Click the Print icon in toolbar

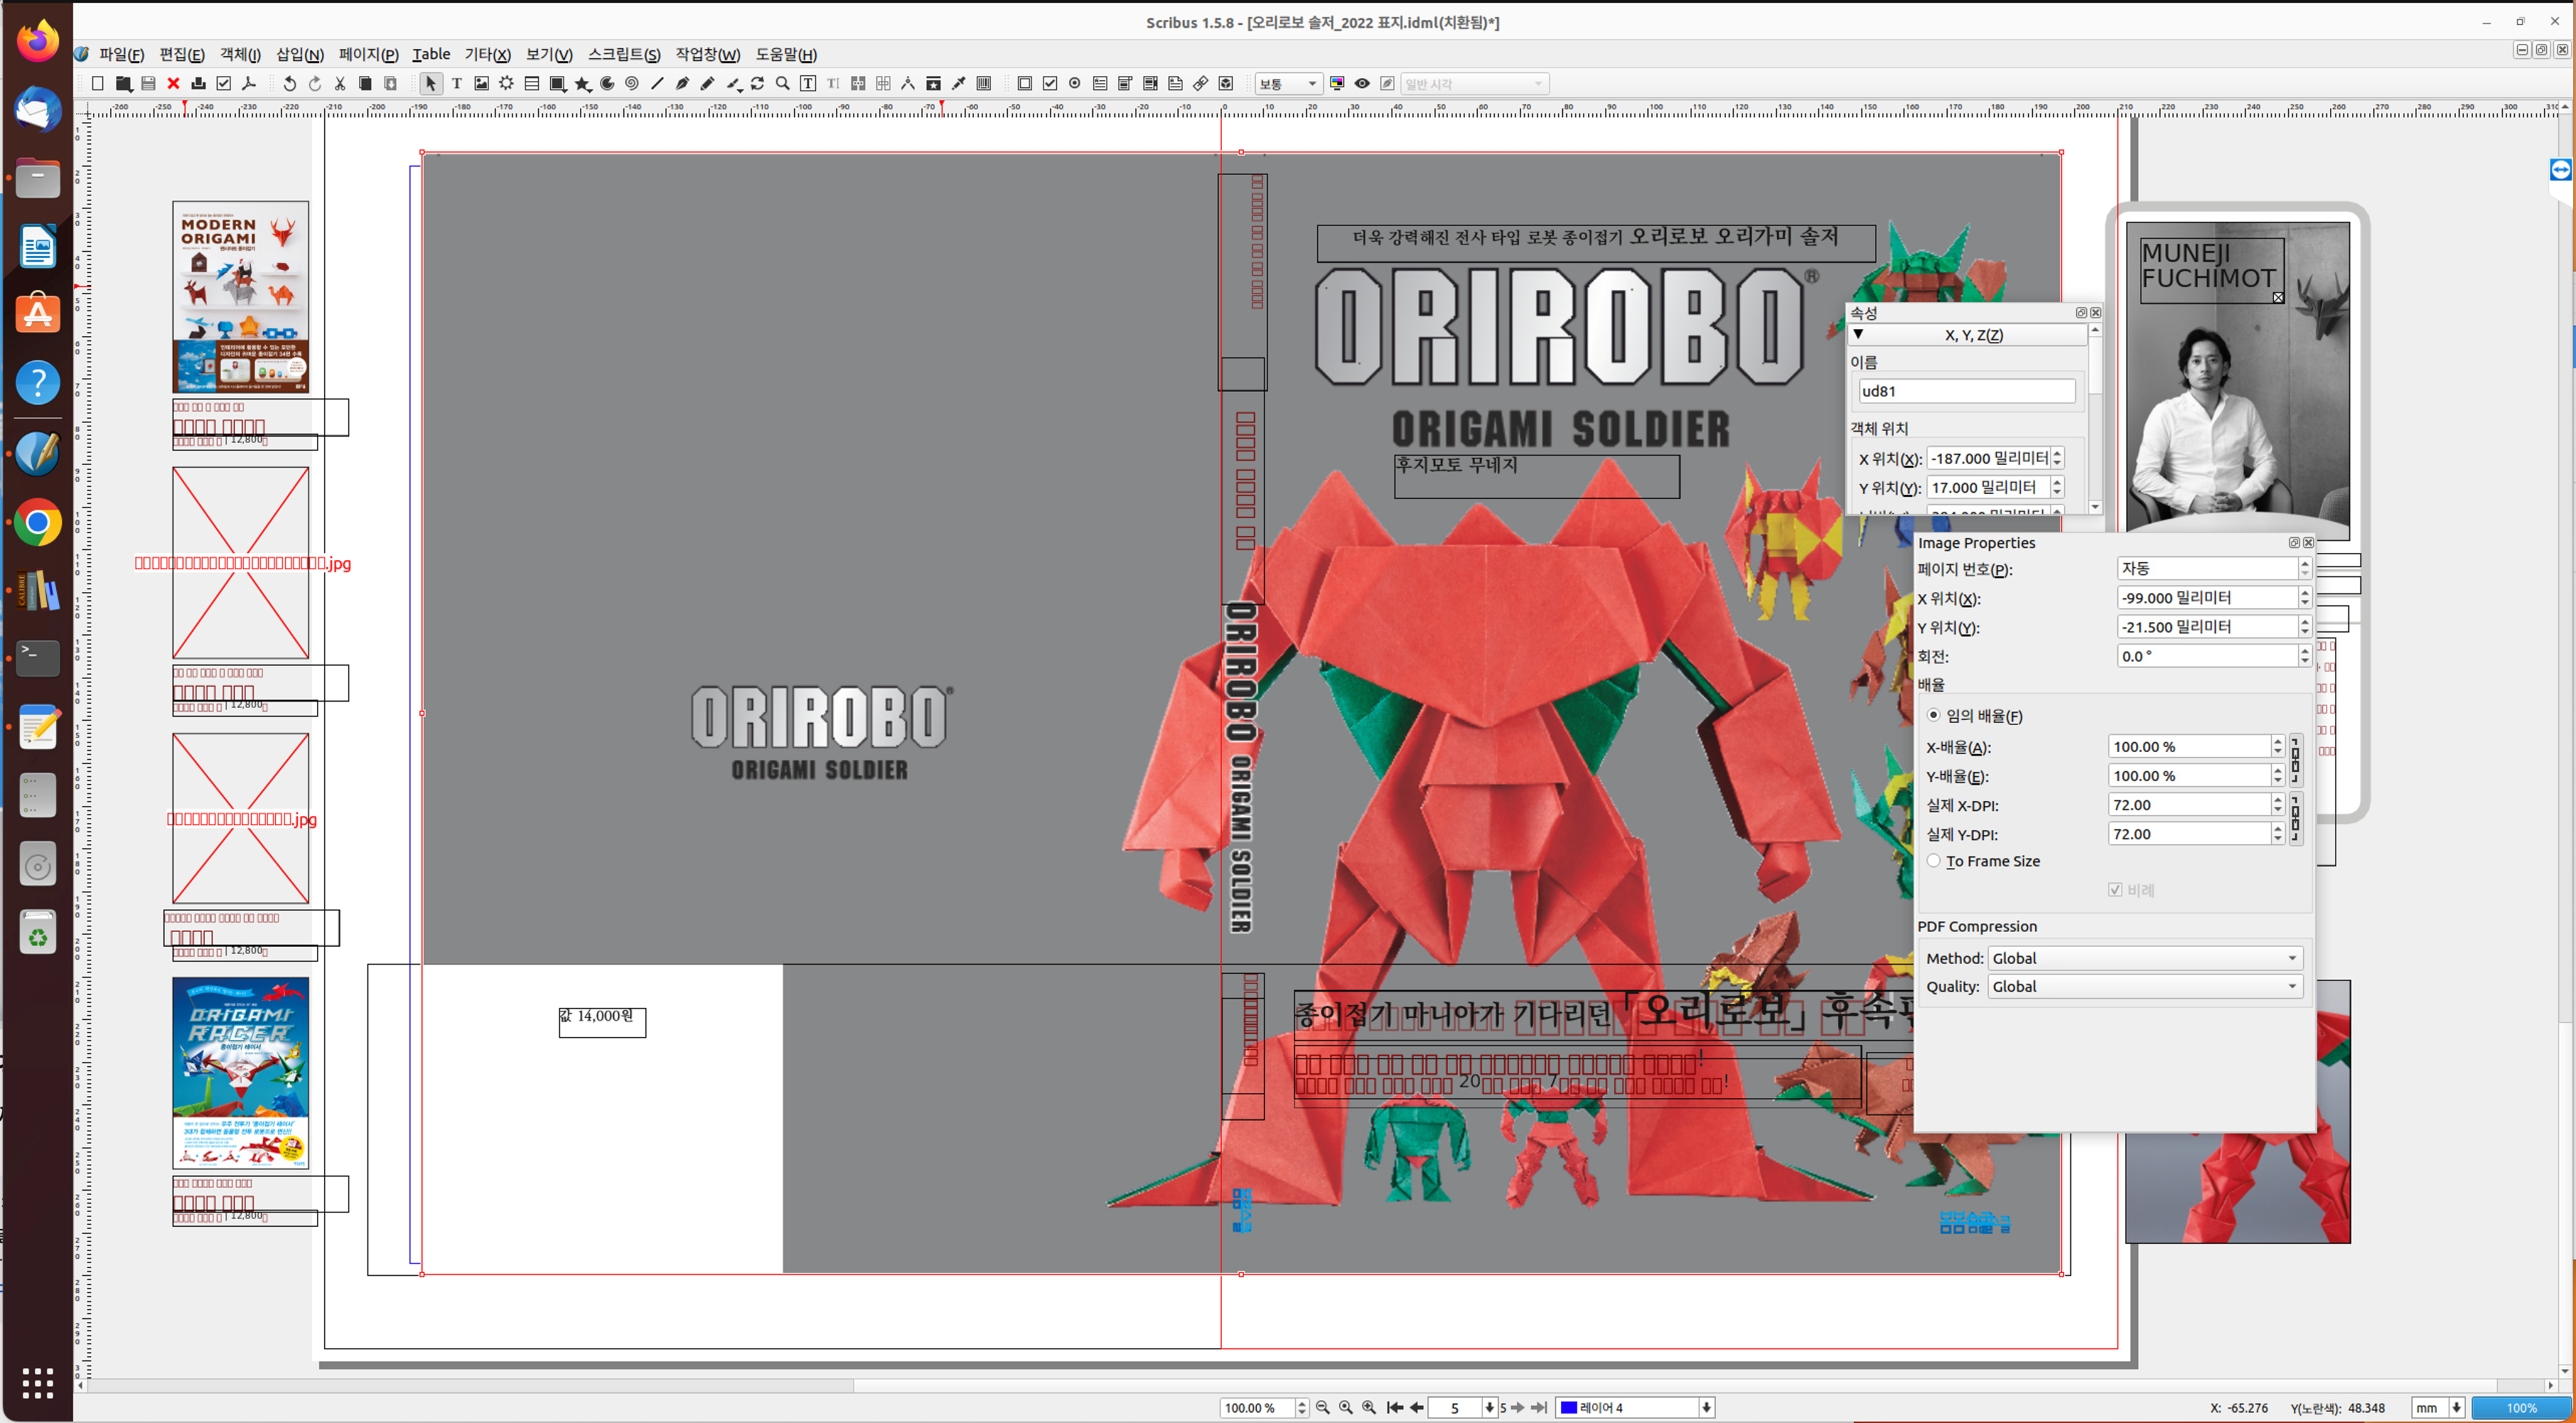click(x=198, y=84)
